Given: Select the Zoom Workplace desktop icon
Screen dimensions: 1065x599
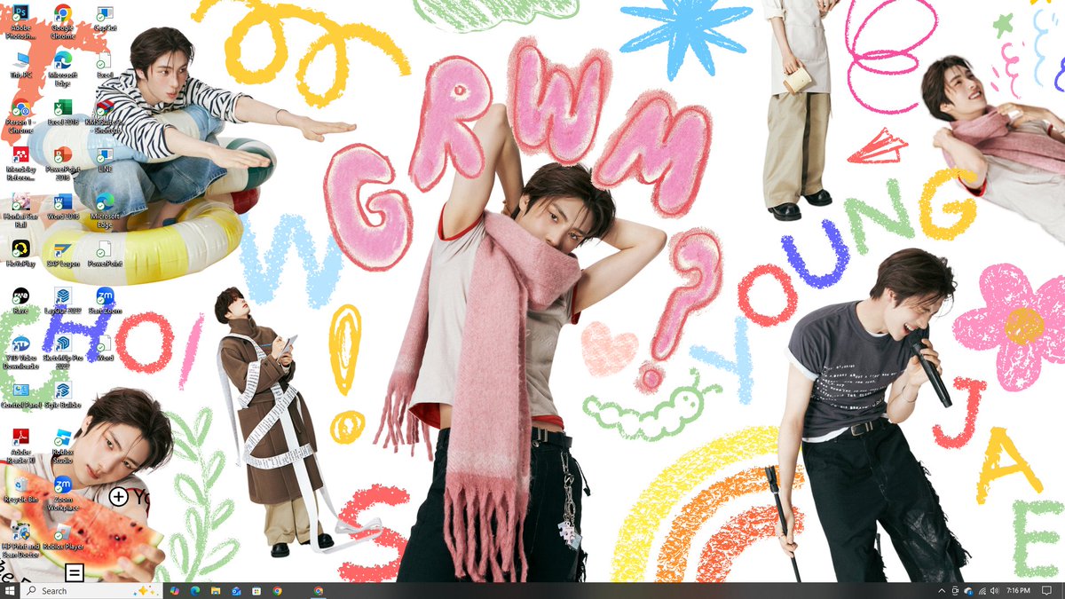Looking at the screenshot, I should (62, 493).
